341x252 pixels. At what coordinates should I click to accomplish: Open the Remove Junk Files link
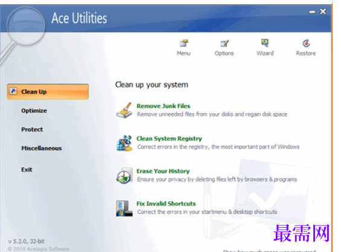[x=164, y=106]
